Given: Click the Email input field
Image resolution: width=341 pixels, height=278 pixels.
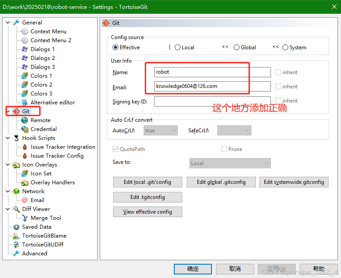Looking at the screenshot, I should 212,86.
